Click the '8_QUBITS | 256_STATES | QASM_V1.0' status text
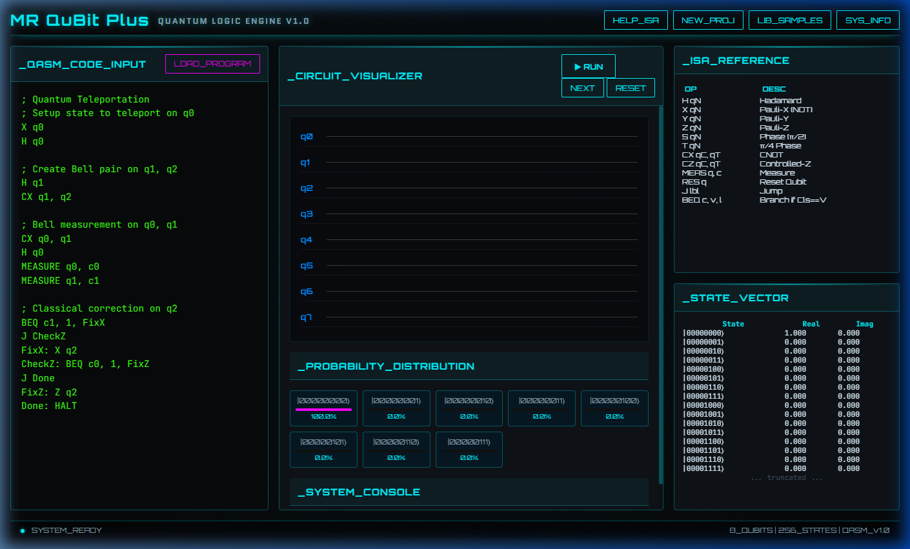The image size is (910, 549). point(809,530)
